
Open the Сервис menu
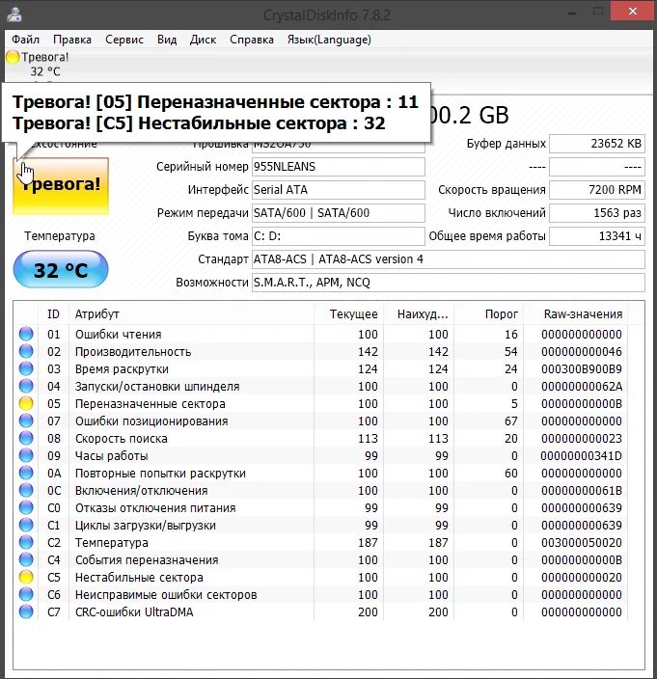[x=124, y=40]
